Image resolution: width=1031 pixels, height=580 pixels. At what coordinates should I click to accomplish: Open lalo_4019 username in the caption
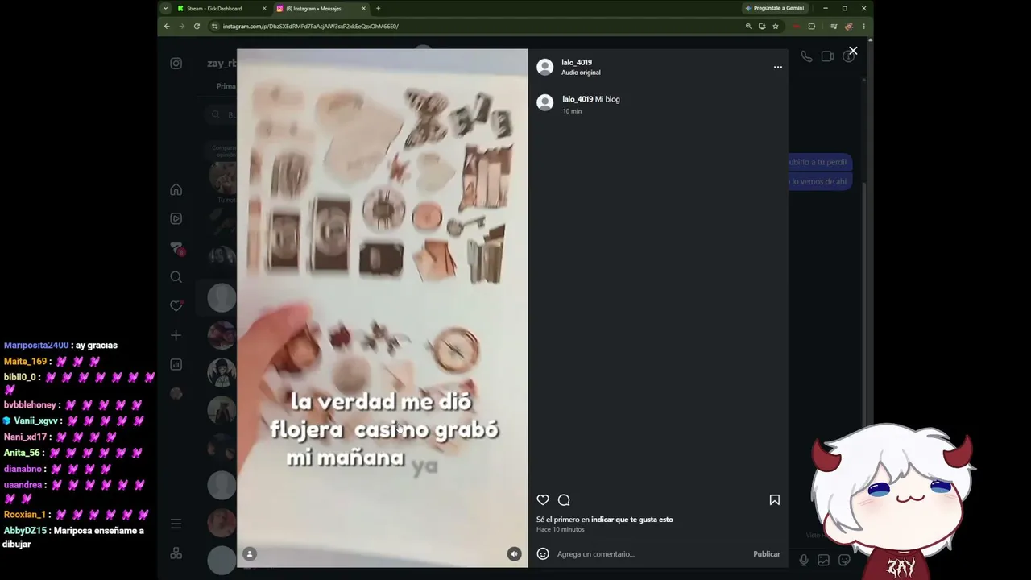coord(578,99)
